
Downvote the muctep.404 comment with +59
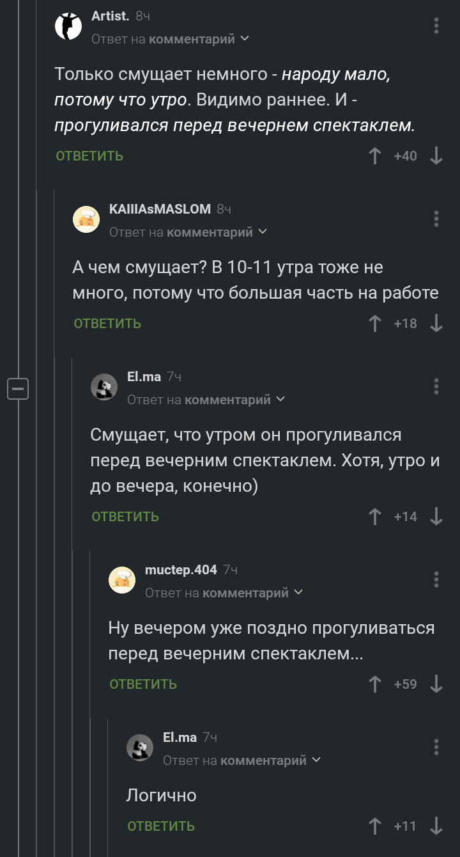436,684
